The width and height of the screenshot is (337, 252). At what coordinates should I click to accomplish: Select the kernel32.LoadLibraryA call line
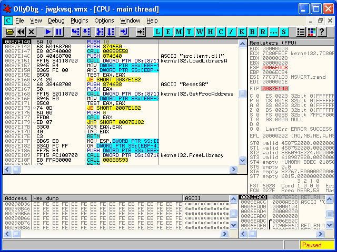121,61
